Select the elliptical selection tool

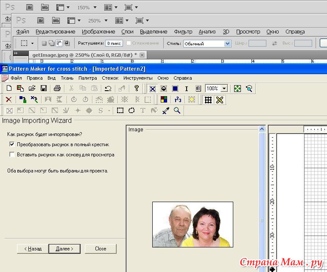point(131,111)
